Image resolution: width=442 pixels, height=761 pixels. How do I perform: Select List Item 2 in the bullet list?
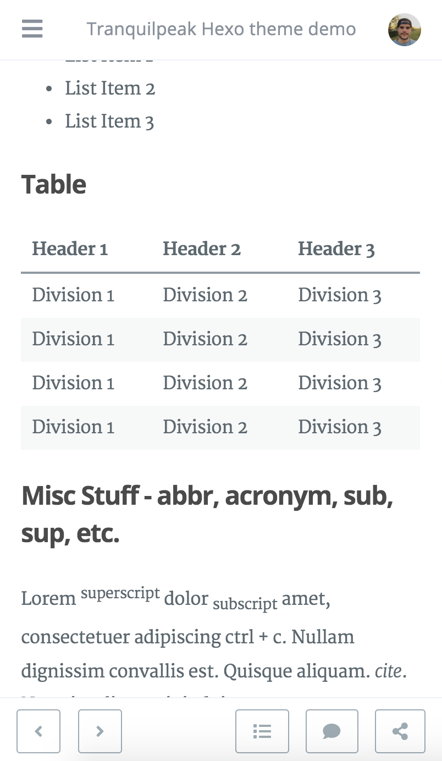pyautogui.click(x=110, y=88)
